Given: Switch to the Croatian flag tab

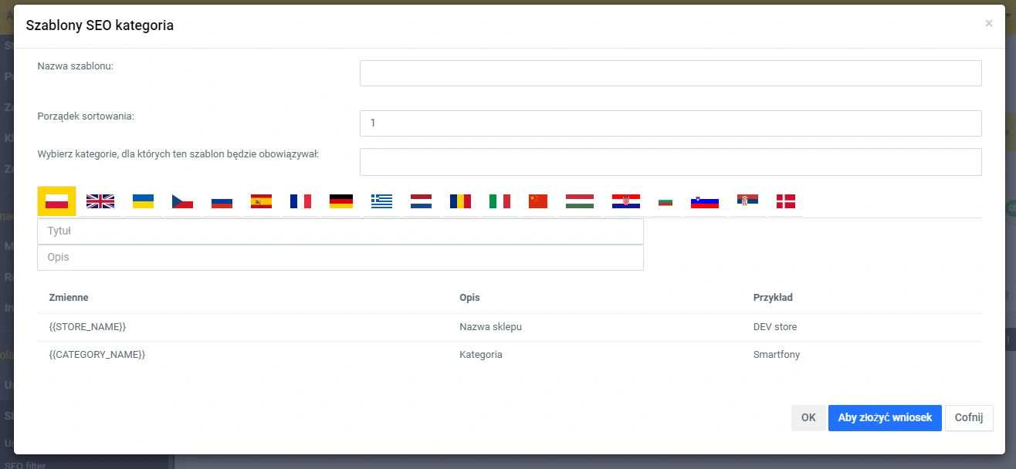Looking at the screenshot, I should tap(625, 201).
